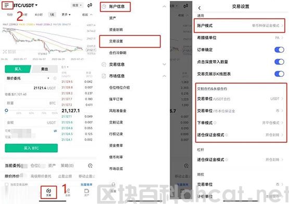Open 资金划转 in the side menu

click(x=116, y=30)
